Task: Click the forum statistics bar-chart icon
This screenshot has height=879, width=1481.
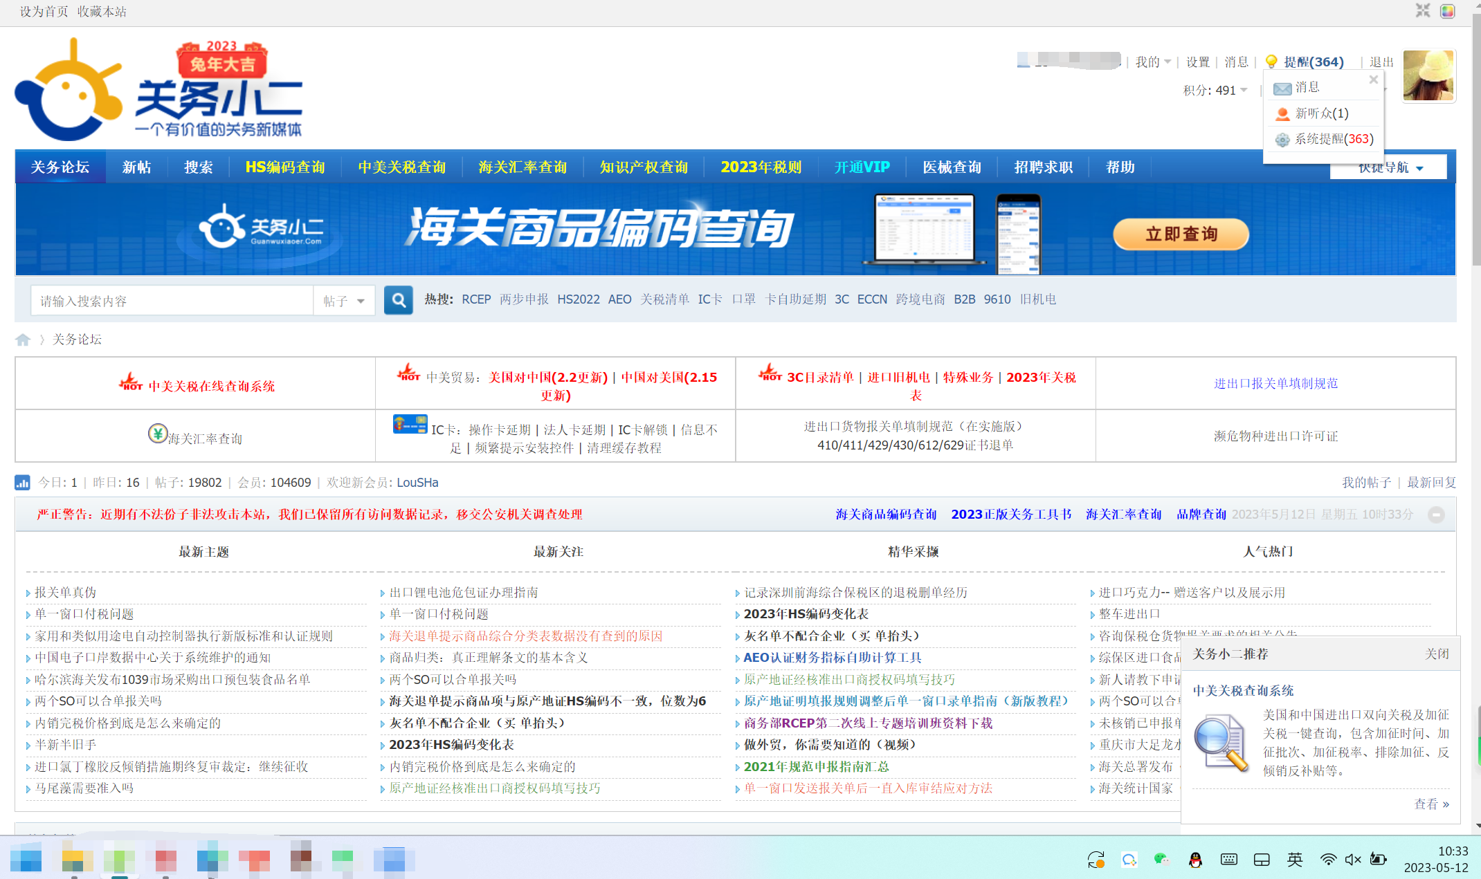Action: (22, 483)
